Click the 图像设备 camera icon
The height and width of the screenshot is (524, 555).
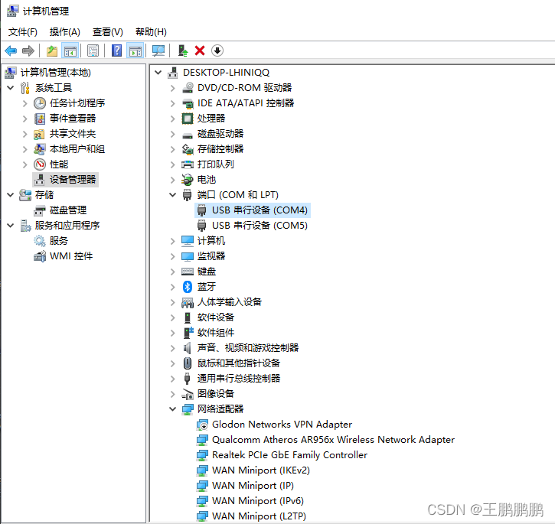click(188, 394)
